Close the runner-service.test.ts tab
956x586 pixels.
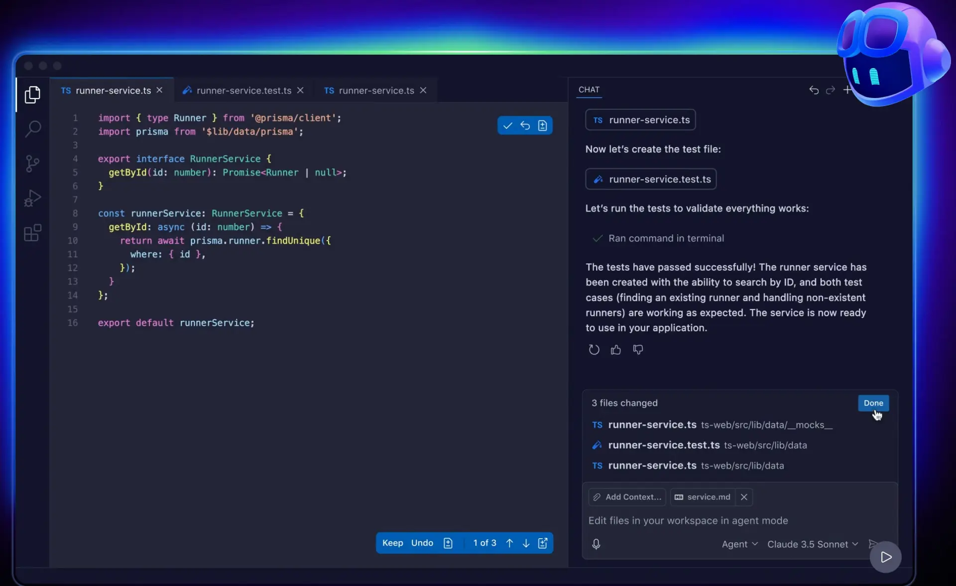[x=300, y=90]
